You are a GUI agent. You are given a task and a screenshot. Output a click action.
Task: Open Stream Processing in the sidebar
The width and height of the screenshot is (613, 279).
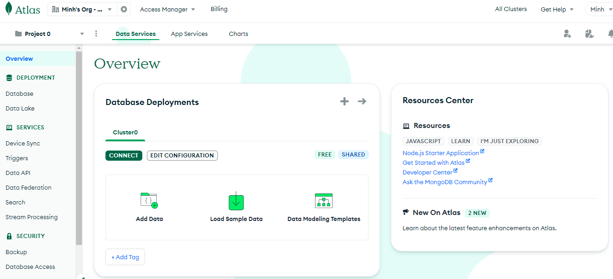[31, 217]
